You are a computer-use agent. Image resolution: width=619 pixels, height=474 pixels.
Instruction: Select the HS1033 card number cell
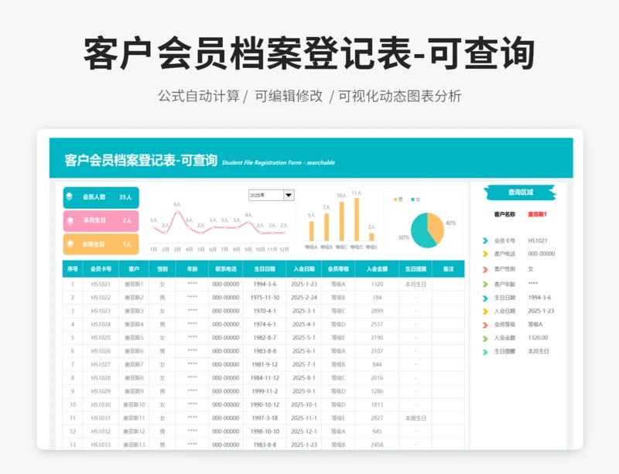pos(101,445)
